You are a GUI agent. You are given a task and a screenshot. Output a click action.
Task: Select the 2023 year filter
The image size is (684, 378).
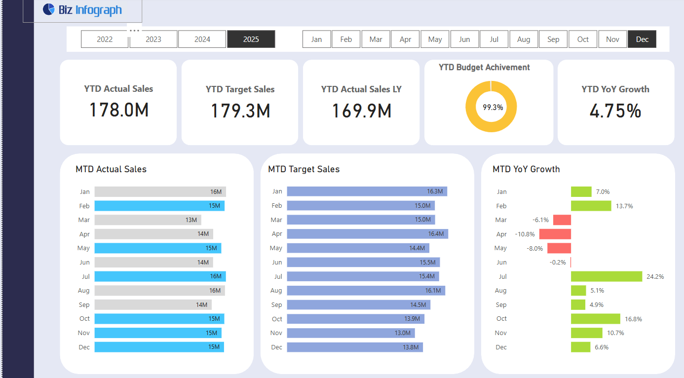pos(153,39)
